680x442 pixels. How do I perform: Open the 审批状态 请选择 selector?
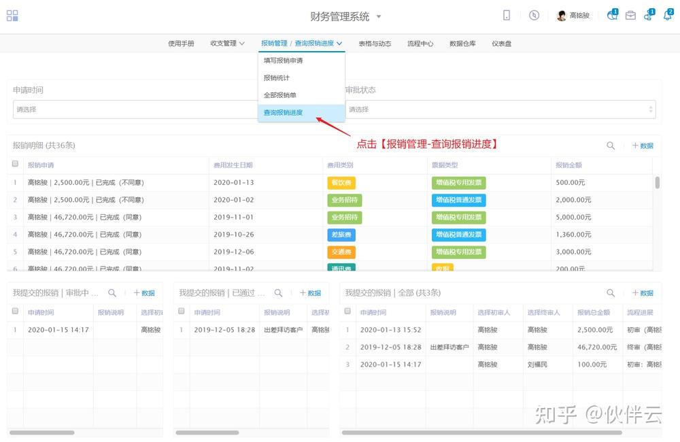coord(500,109)
